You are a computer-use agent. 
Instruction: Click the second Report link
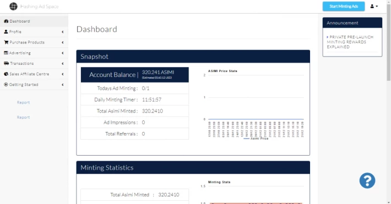23,117
